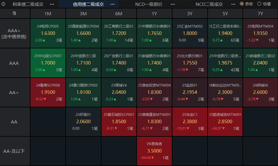Click the 5Y column header
The width and height of the screenshot is (278, 166).
pos(225,13)
